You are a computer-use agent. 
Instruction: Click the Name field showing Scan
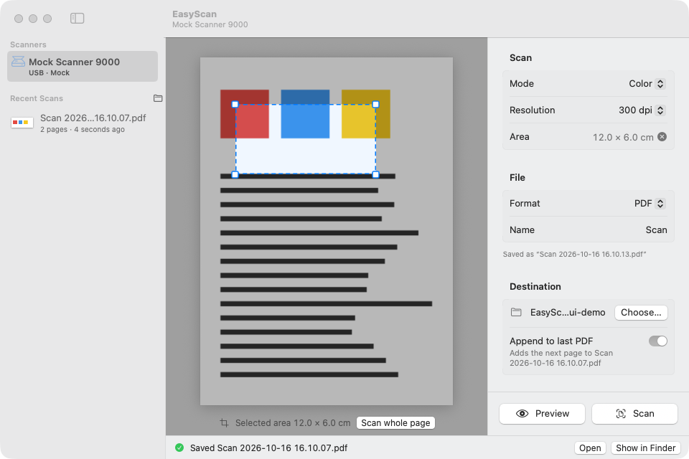click(588, 229)
